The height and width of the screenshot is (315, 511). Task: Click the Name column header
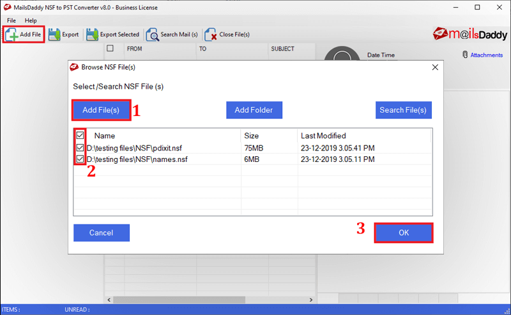[x=105, y=136]
